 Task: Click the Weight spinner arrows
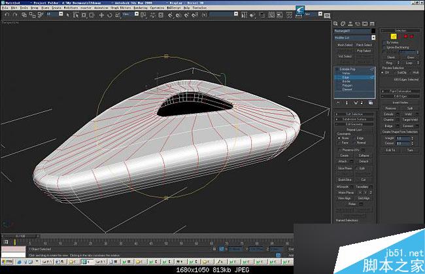[x=413, y=138]
